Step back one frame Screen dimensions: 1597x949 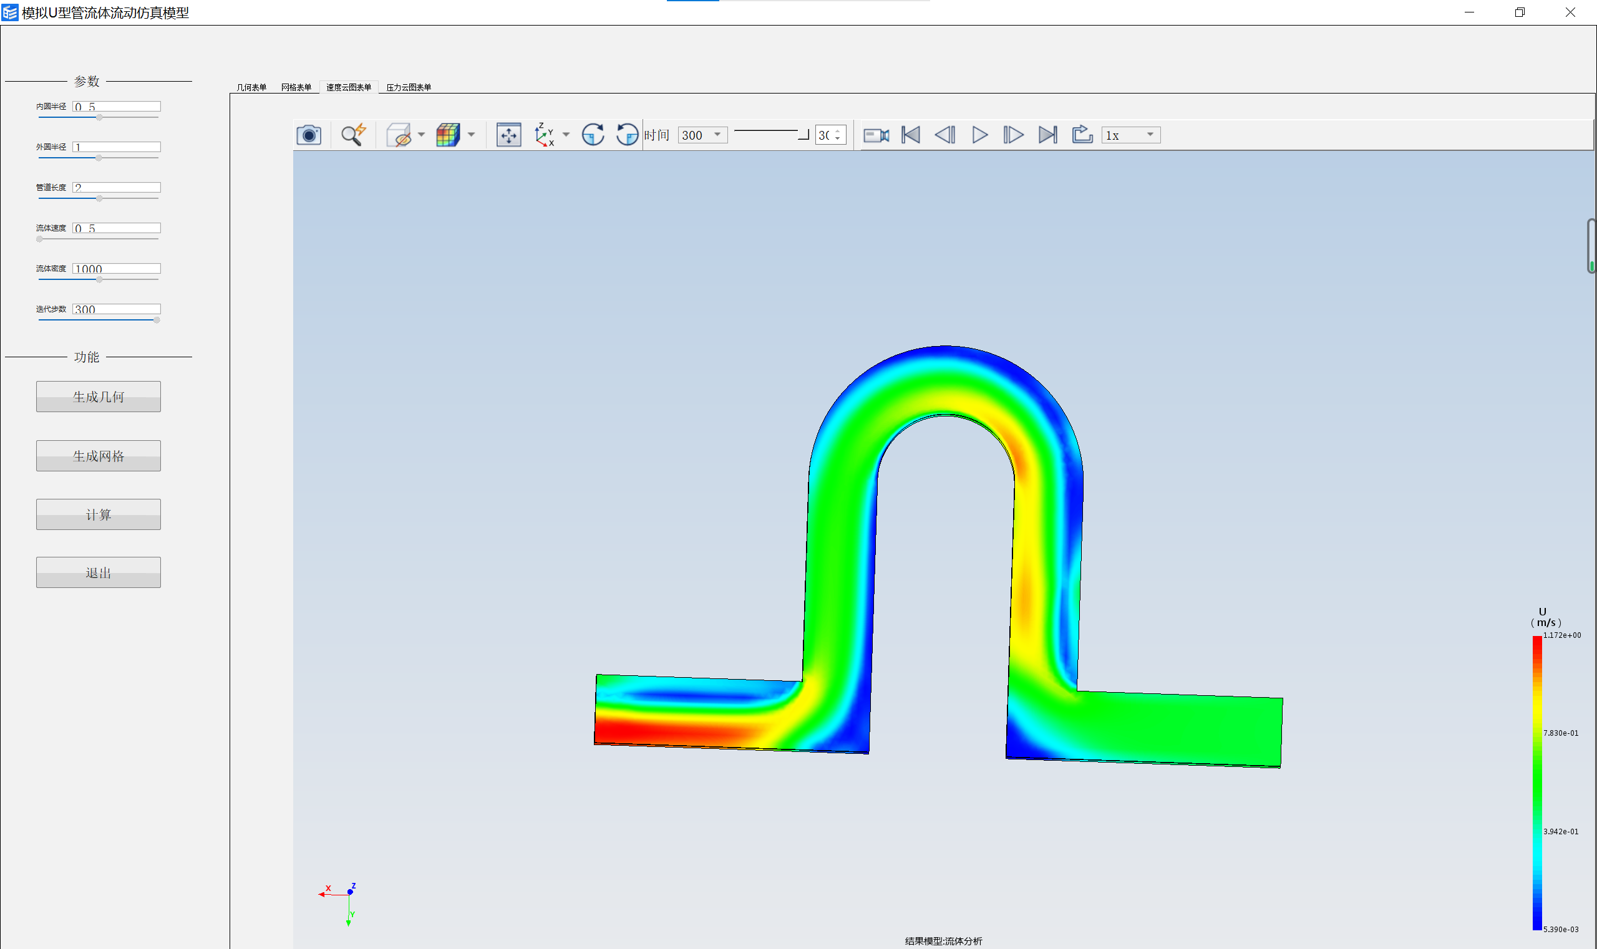945,135
